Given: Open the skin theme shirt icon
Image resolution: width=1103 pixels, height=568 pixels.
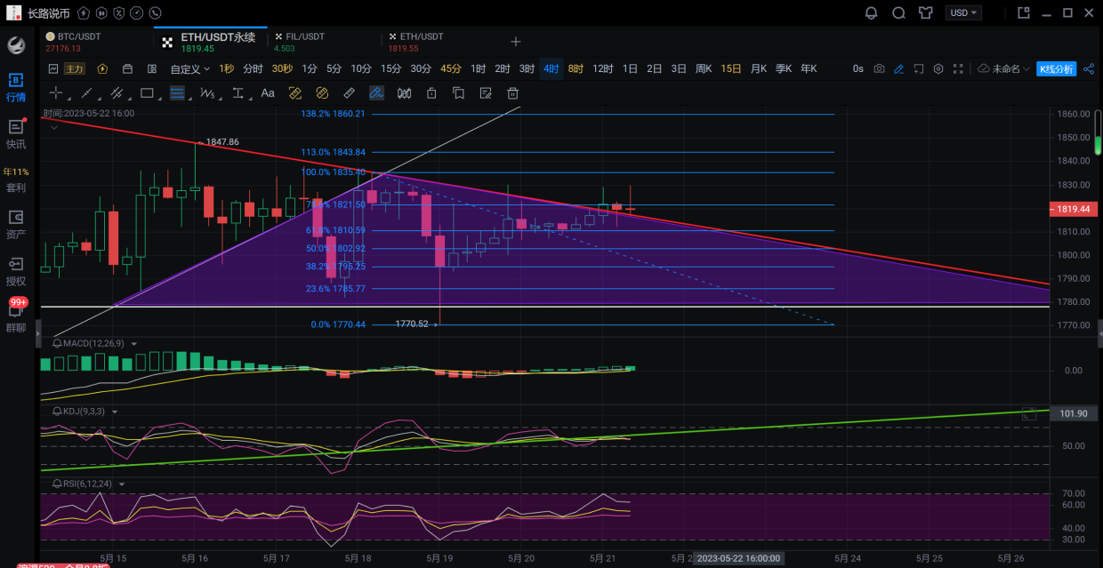Looking at the screenshot, I should tap(926, 12).
